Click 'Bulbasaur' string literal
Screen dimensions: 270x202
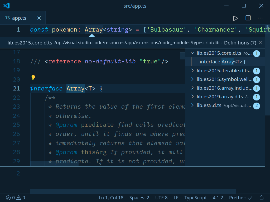pyautogui.click(x=166, y=30)
